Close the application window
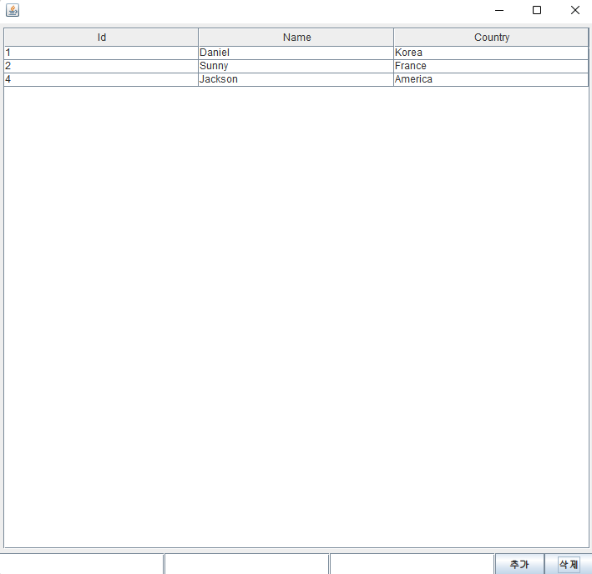This screenshot has width=592, height=574. [574, 10]
